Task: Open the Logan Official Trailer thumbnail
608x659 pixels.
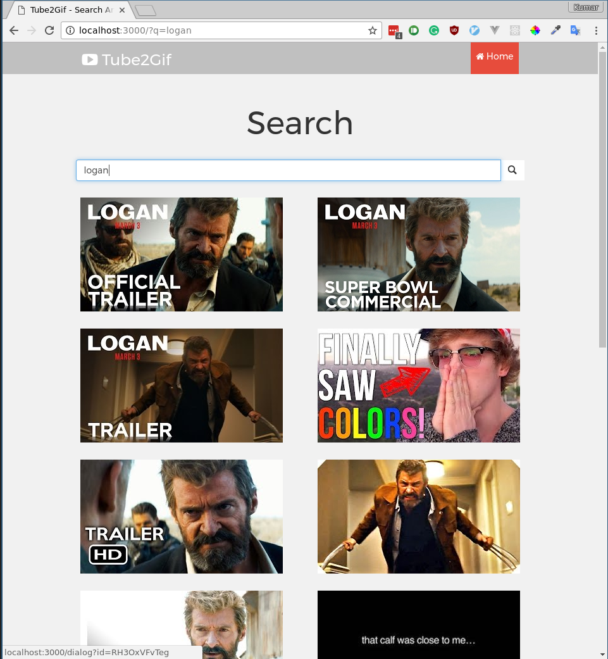Action: click(x=181, y=254)
